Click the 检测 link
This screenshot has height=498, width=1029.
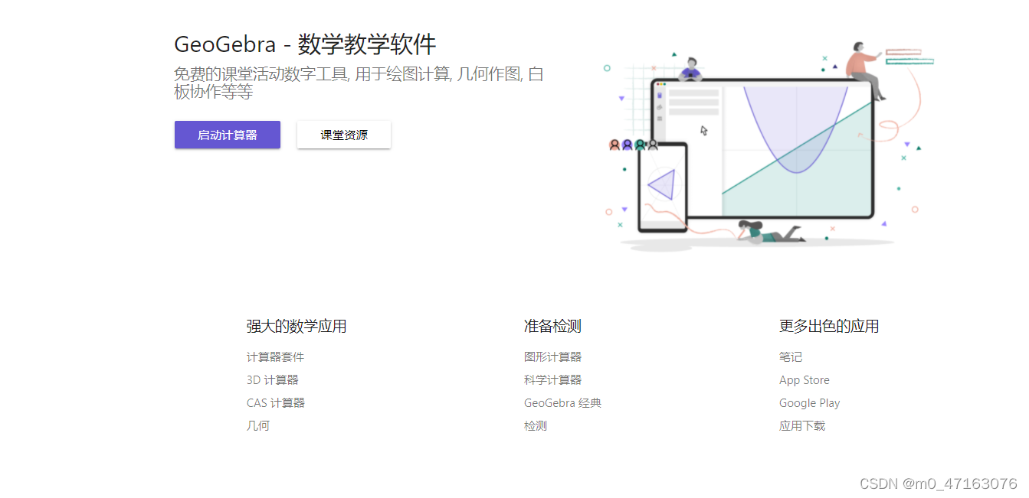click(x=536, y=426)
